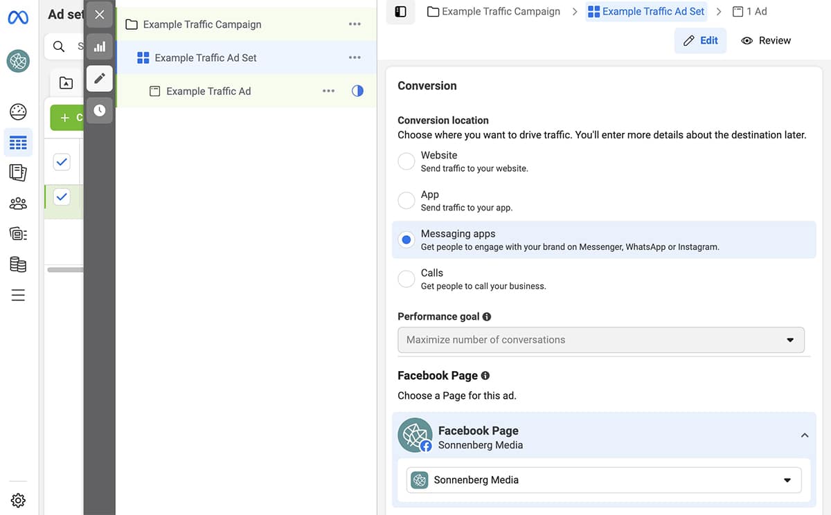Switch to 1 Ad breadcrumb tab

coord(750,11)
